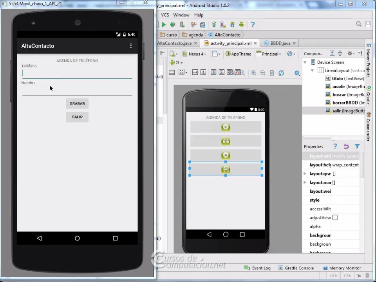Open Android Device Monitor icon
376x282 pixels.
242,24
